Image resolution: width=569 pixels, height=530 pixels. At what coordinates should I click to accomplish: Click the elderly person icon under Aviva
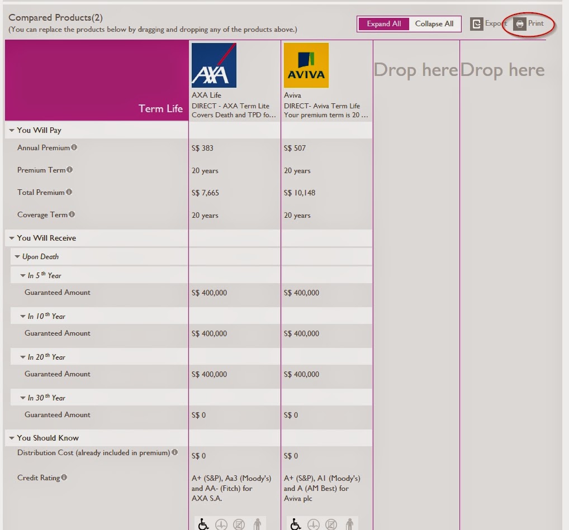tap(349, 524)
